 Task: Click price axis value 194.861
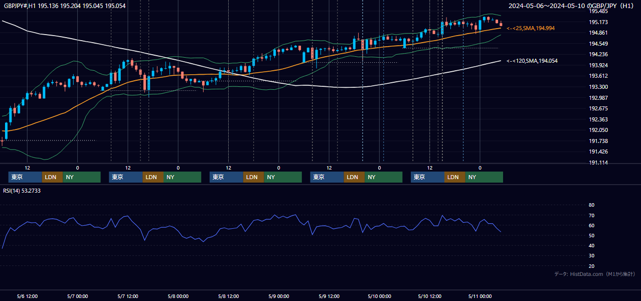[598, 33]
